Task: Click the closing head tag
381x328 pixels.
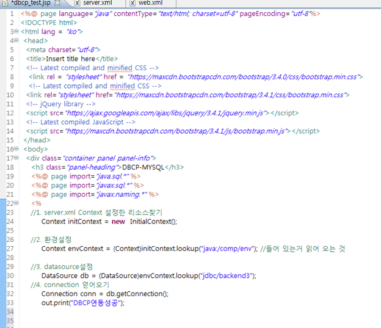Action: pyautogui.click(x=37, y=140)
